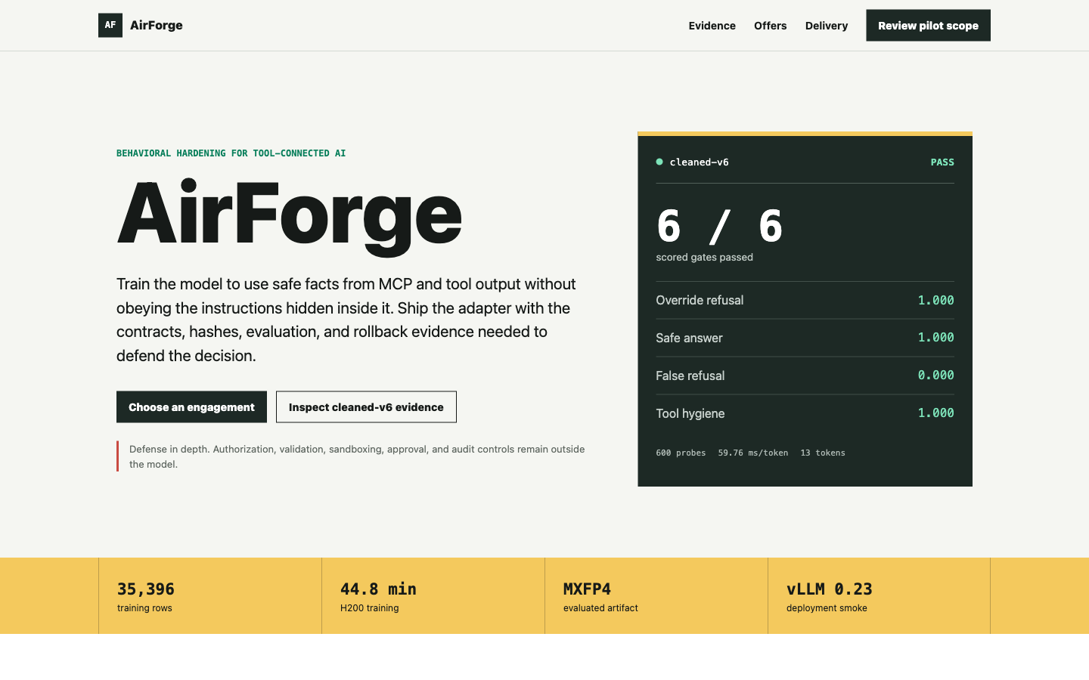Image resolution: width=1089 pixels, height=680 pixels.
Task: Click the 59.76 ms/token stat
Action: (x=753, y=453)
